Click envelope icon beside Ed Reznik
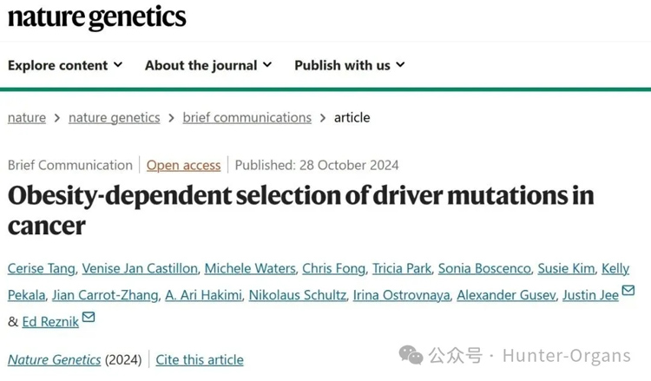The image size is (651, 381). pyautogui.click(x=89, y=319)
